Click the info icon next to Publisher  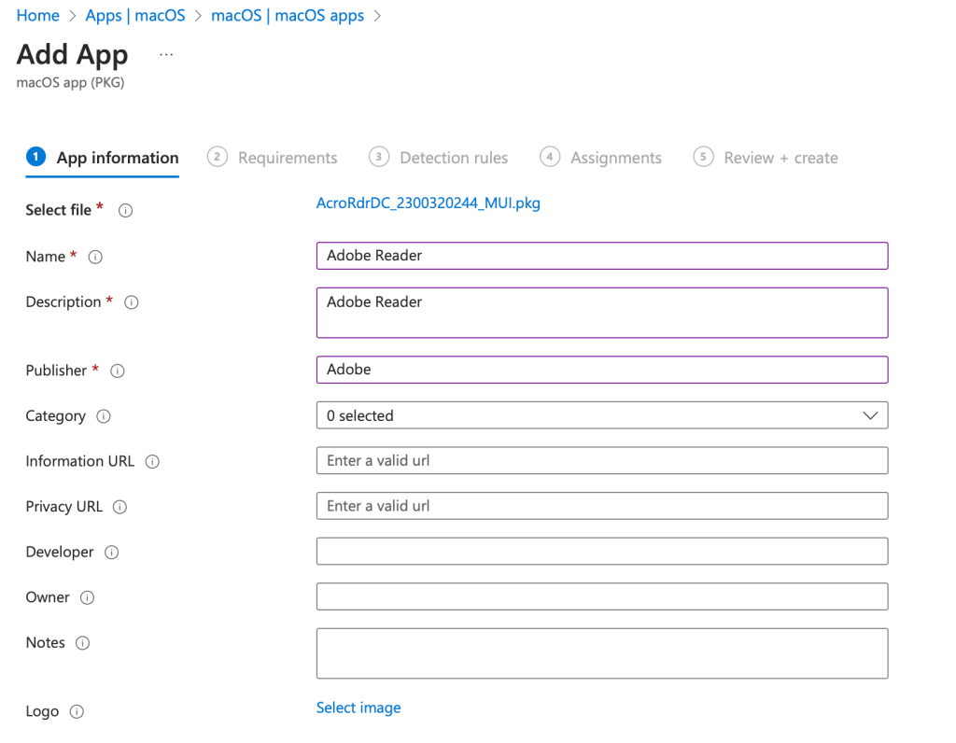coord(118,371)
